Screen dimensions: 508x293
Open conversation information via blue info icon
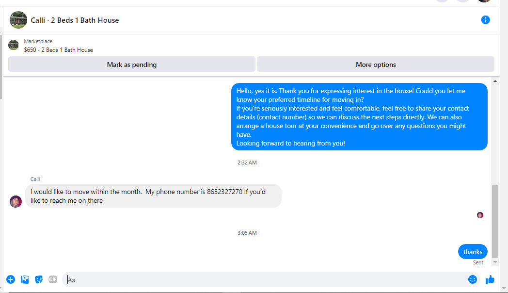click(x=485, y=20)
